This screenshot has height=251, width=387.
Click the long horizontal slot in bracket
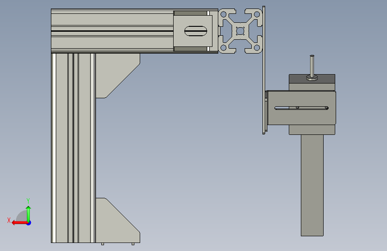(301, 108)
